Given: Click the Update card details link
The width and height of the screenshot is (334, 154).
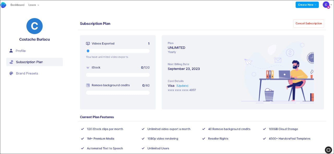Looking at the screenshot, I should tap(182, 86).
